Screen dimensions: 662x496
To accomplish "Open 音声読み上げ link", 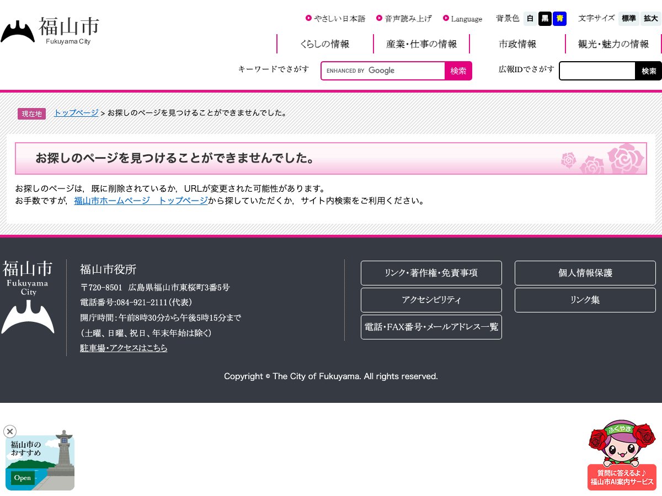I will (x=404, y=19).
